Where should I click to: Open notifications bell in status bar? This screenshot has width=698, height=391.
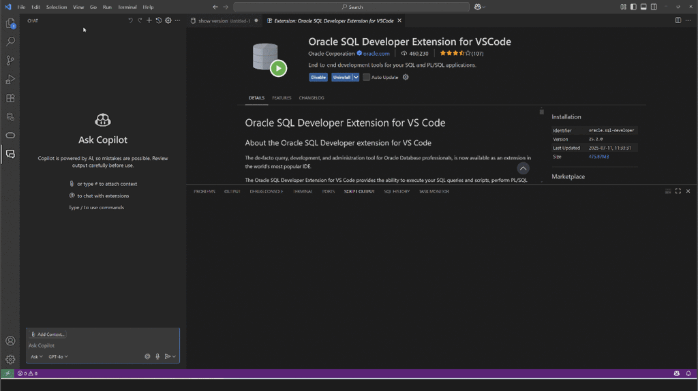pyautogui.click(x=688, y=373)
